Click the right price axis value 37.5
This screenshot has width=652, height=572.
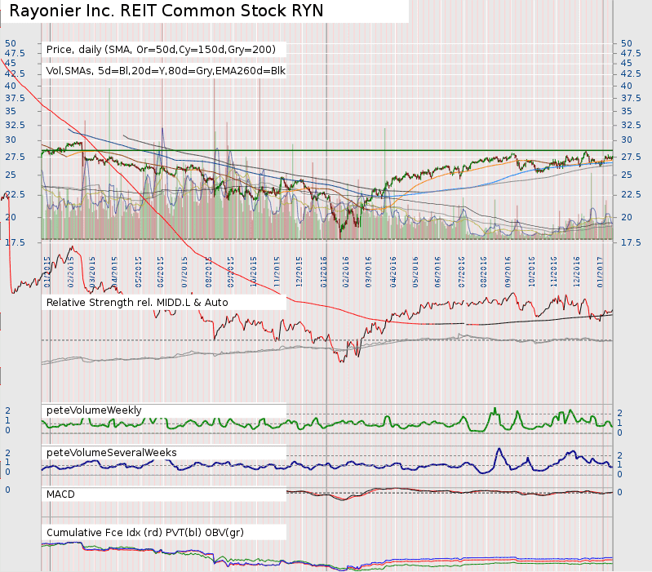[631, 98]
